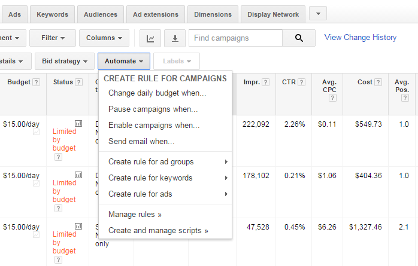This screenshot has height=266, width=418.
Task: Switch to the Dimensions tab
Action: pyautogui.click(x=213, y=14)
